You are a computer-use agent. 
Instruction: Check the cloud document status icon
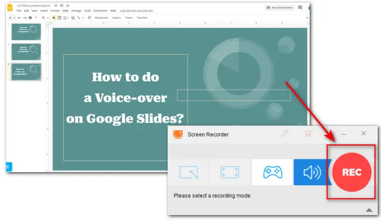(68, 5)
